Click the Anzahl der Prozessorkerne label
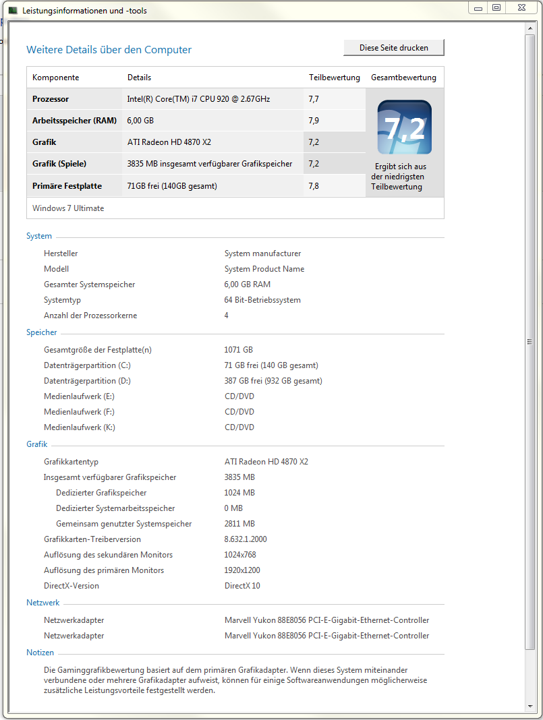 pos(90,316)
